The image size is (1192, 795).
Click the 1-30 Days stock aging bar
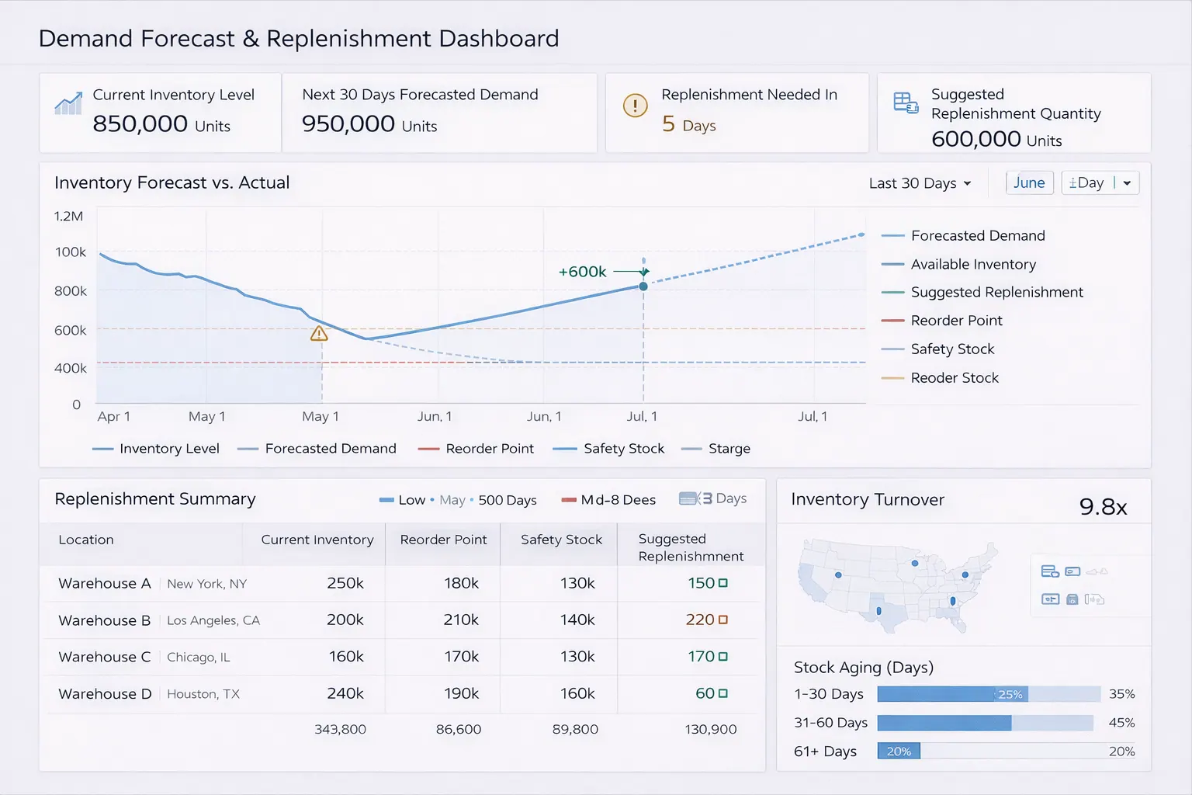(x=986, y=693)
